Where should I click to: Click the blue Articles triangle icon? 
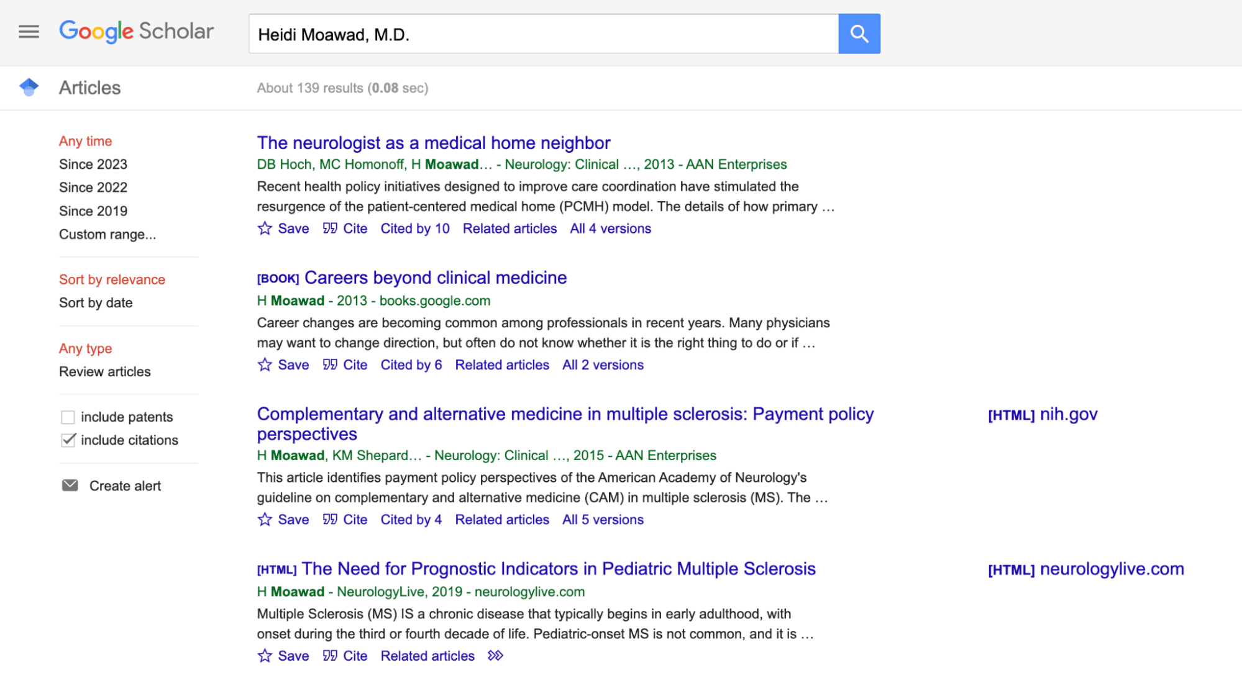[x=29, y=87]
